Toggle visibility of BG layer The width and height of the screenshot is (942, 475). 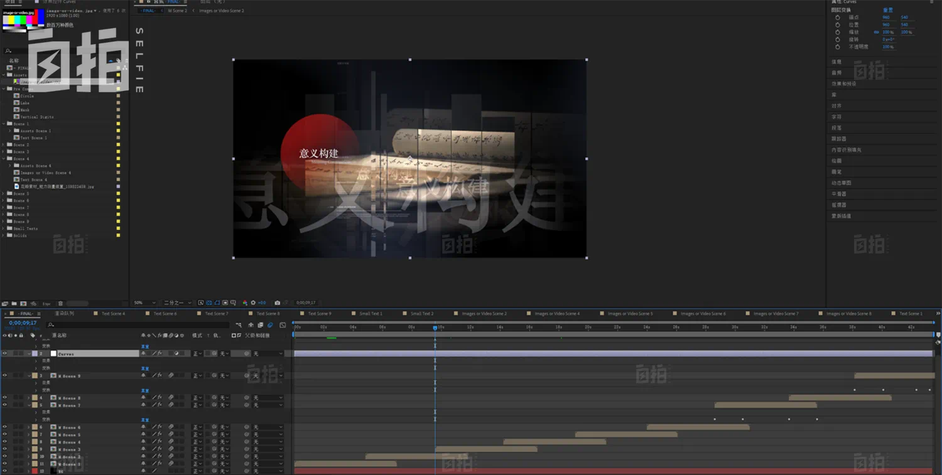pos(4,471)
